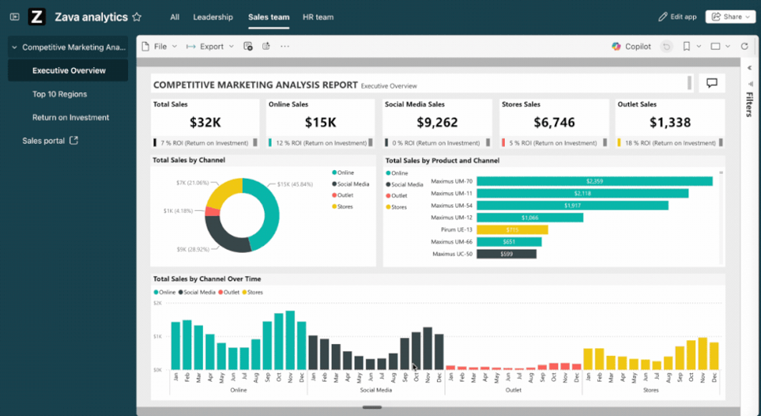This screenshot has height=416, width=761.
Task: Click the Maximus UM-11 bar
Action: click(x=582, y=194)
